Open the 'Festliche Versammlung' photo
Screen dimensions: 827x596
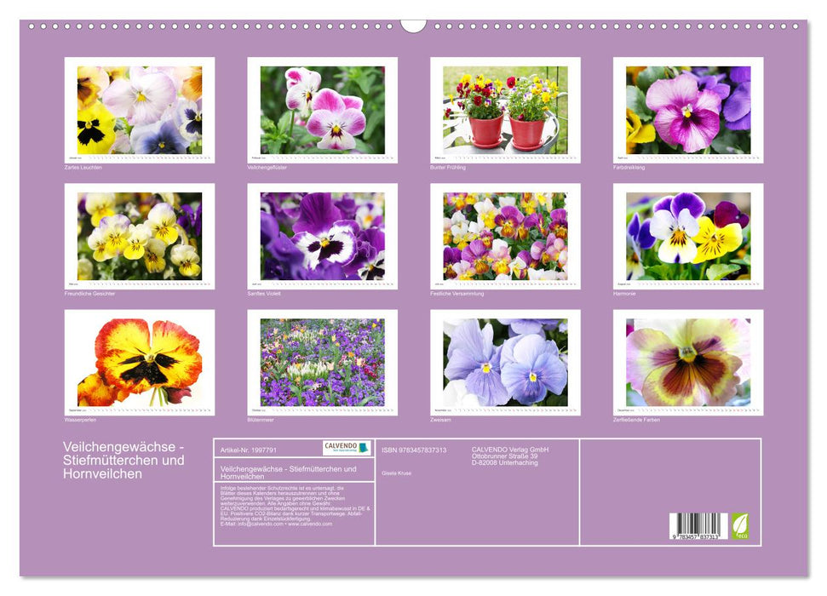coord(505,236)
